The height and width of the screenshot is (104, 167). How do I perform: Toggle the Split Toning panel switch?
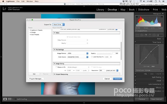coord(135,77)
